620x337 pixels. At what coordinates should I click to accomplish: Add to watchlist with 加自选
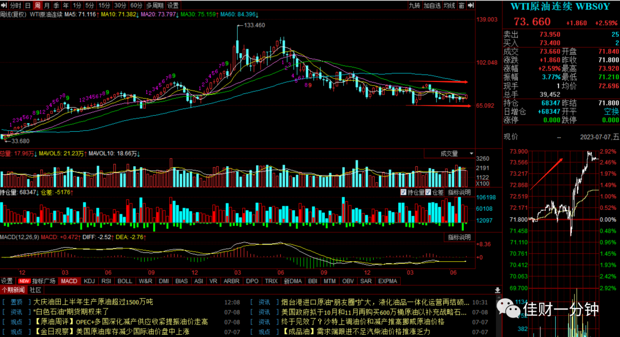[x=432, y=6]
